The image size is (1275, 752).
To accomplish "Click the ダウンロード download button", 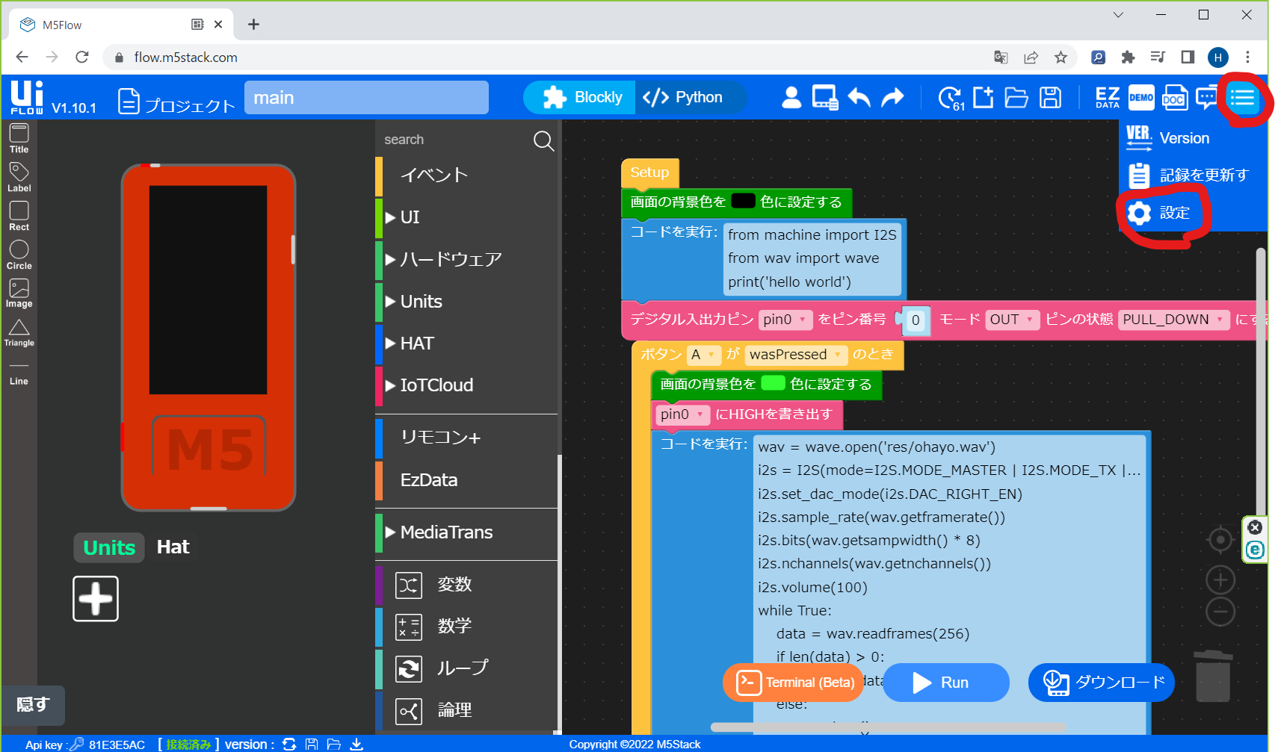I will tap(1102, 683).
